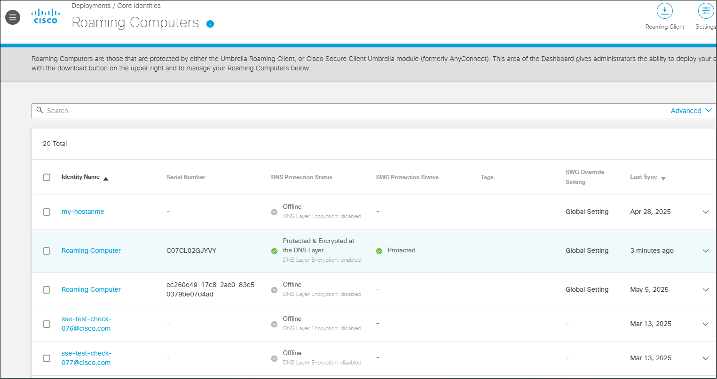
Task: Click the serial number C07CL02GJYVY
Action: pos(191,250)
